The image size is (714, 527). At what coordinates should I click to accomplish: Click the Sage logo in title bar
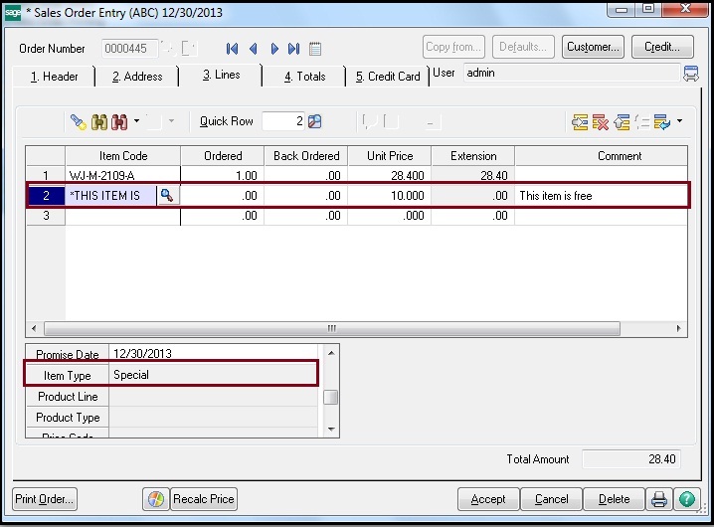13,12
